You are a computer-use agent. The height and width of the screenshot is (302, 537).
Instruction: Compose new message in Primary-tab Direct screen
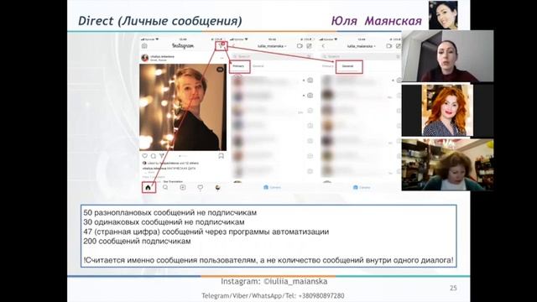tap(310, 46)
